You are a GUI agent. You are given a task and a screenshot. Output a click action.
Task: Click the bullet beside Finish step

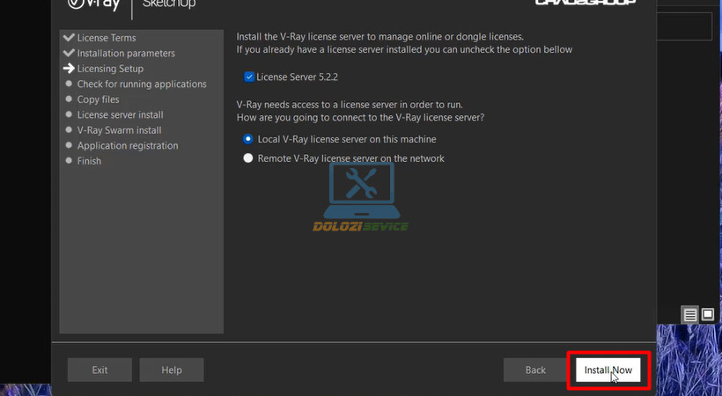tap(69, 161)
